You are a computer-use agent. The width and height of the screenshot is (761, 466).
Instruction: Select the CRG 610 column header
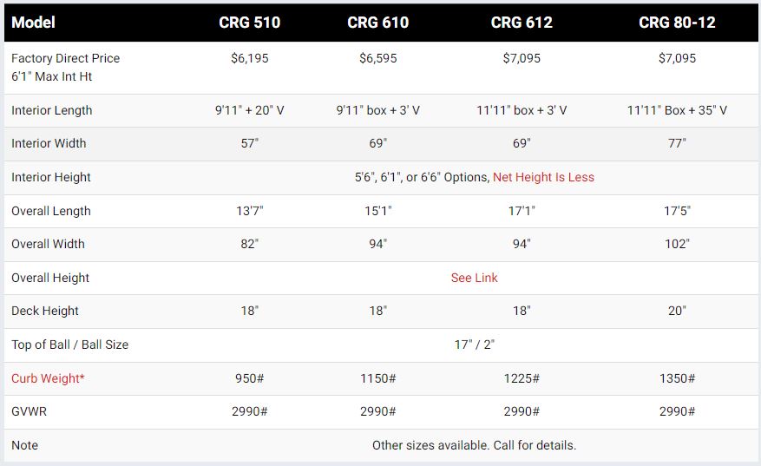pos(377,23)
